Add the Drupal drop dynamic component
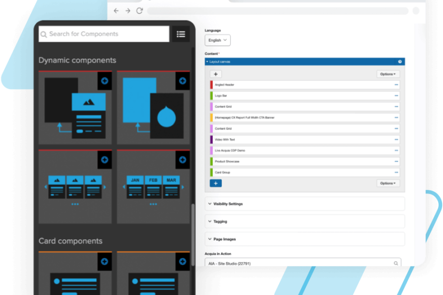Viewport: 443px width, 295px height. (x=183, y=81)
